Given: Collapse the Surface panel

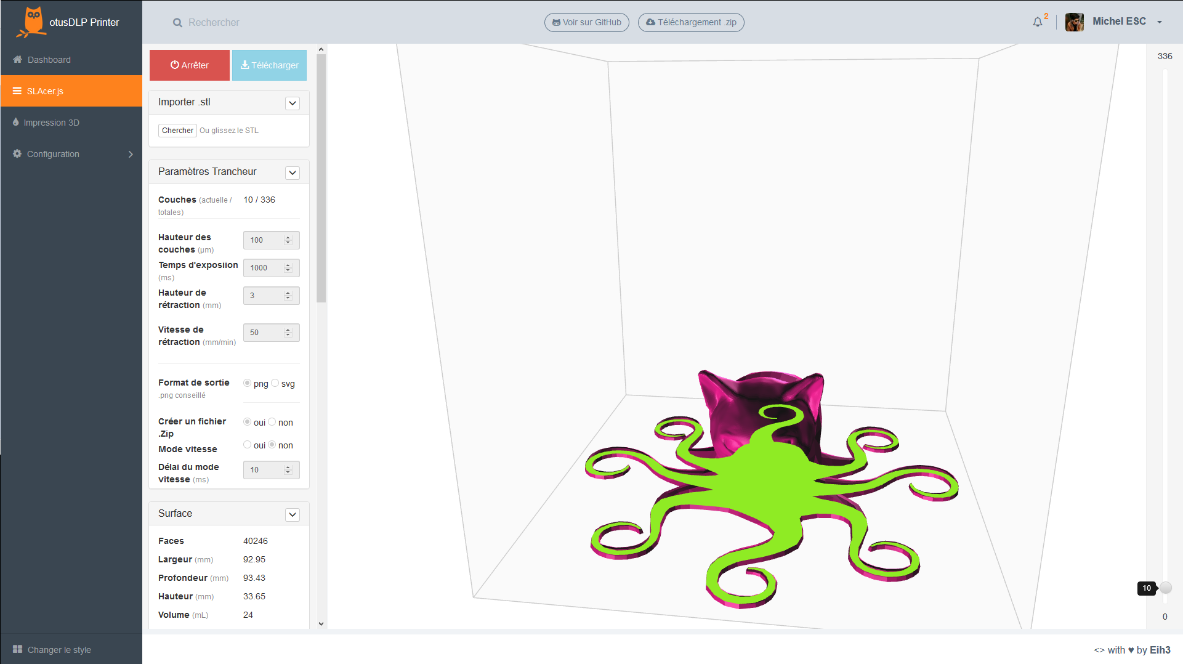Looking at the screenshot, I should 293,514.
